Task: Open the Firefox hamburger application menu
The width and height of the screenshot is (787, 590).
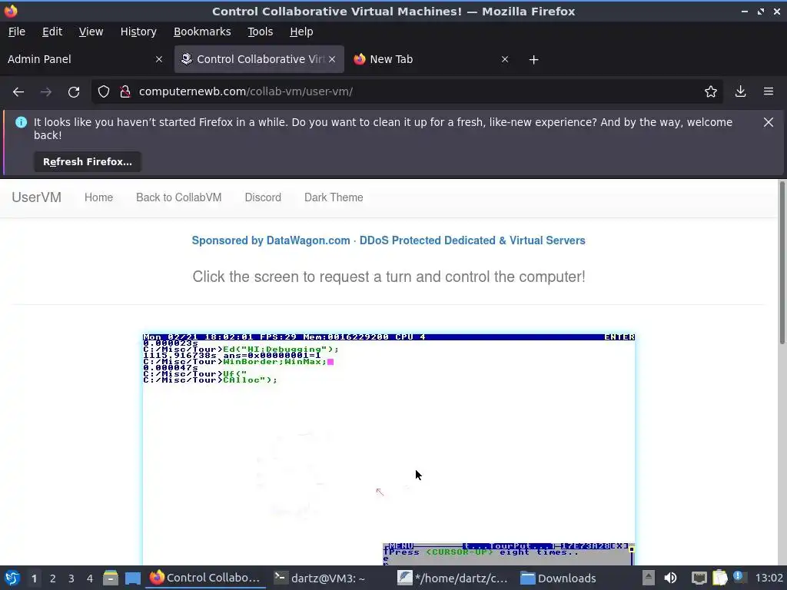Action: coord(769,92)
